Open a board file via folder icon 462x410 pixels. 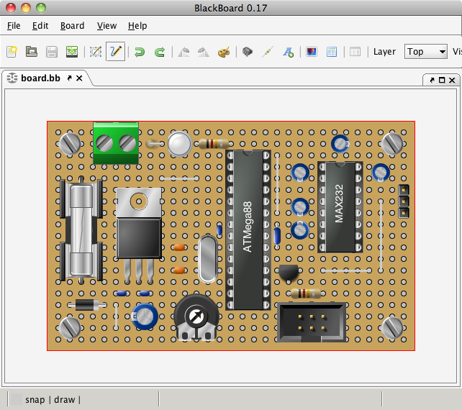tap(32, 52)
